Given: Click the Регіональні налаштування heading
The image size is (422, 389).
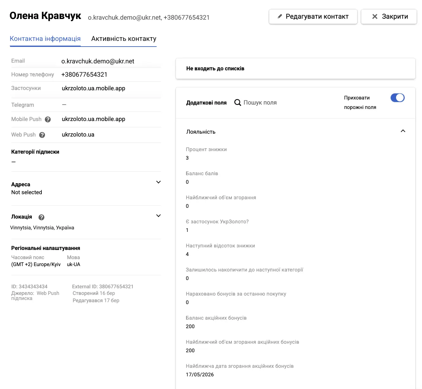Looking at the screenshot, I should click(46, 248).
